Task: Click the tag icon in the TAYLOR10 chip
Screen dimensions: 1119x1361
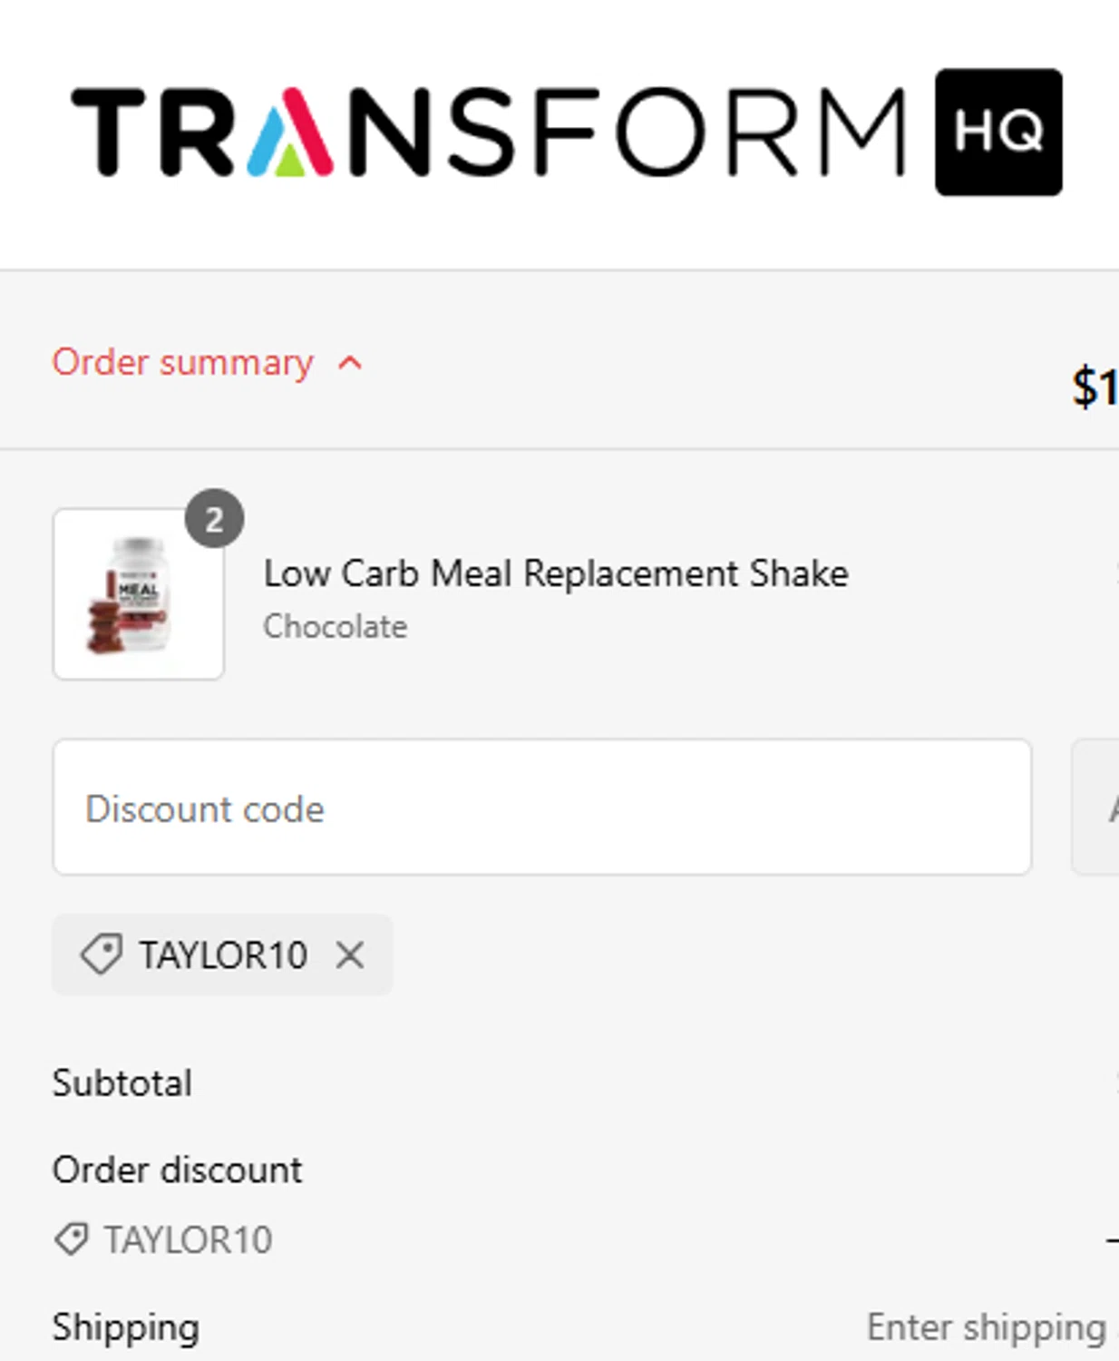Action: pos(101,955)
